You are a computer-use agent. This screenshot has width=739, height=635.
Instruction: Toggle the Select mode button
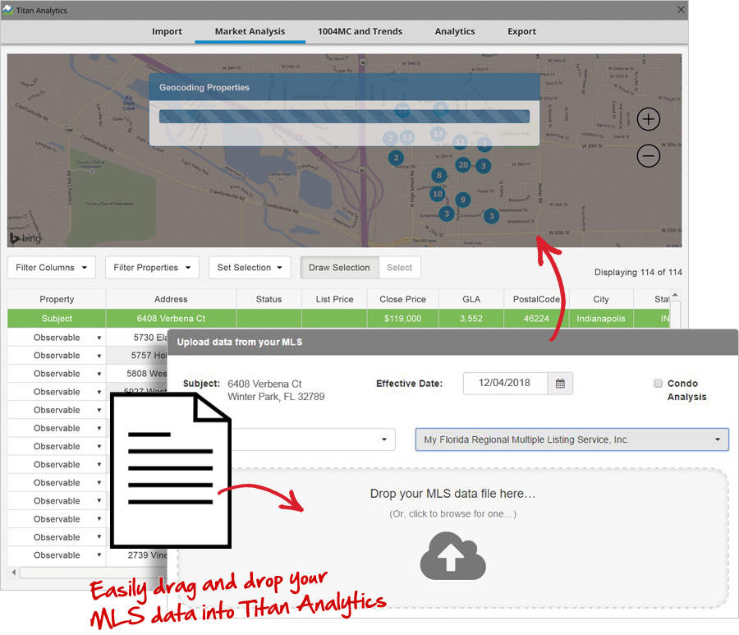tap(400, 268)
